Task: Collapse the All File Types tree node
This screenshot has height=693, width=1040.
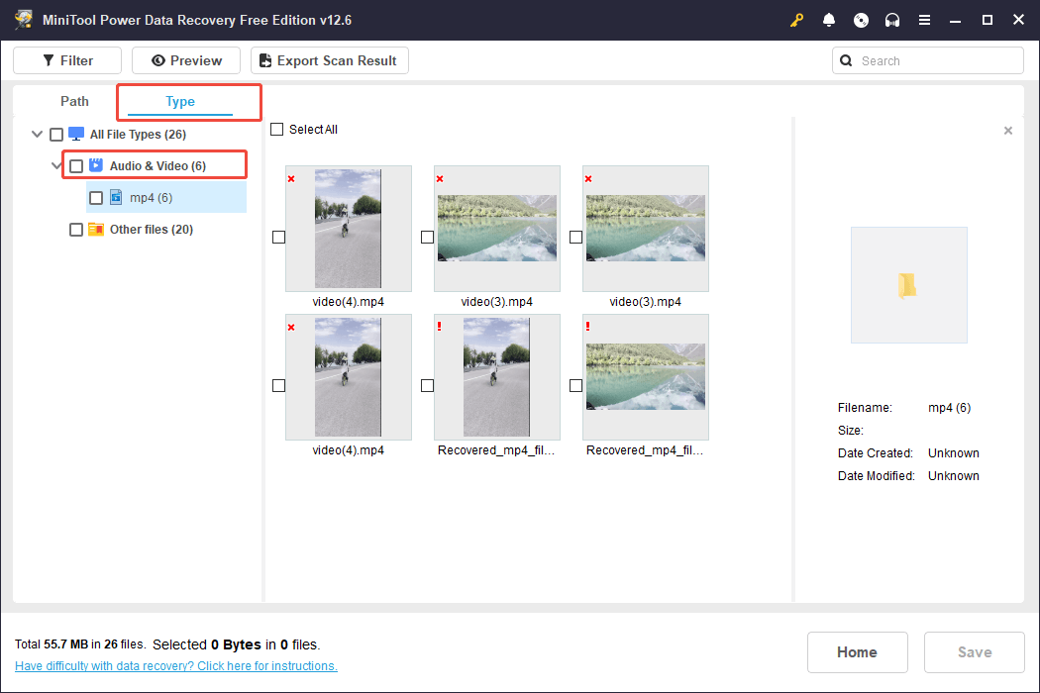Action: (x=37, y=134)
